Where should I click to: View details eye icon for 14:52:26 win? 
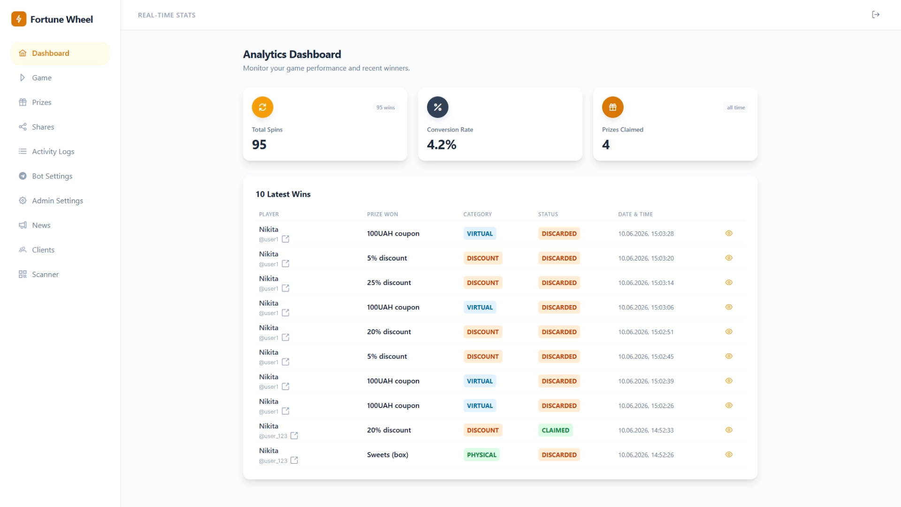[x=729, y=454]
